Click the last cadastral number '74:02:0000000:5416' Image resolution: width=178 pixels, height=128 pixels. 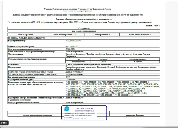[124, 95]
